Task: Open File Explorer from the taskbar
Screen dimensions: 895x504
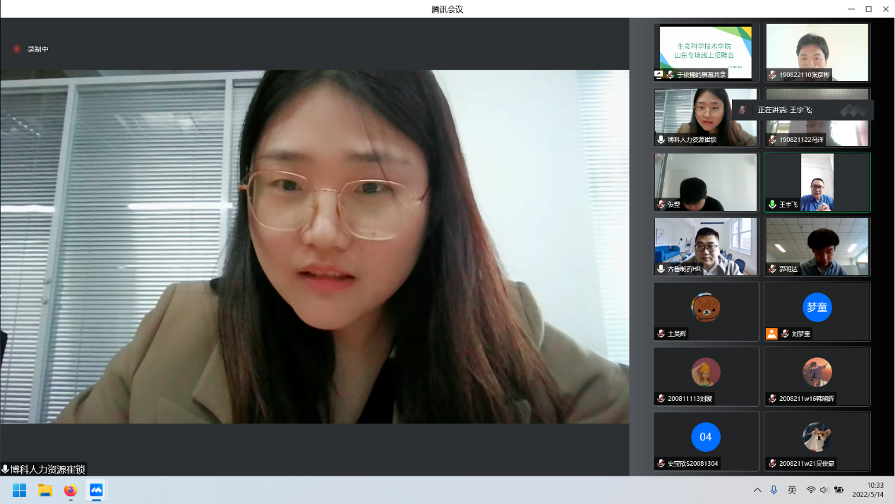Action: [45, 490]
